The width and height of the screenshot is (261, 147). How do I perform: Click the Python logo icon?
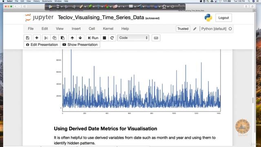tap(208, 18)
